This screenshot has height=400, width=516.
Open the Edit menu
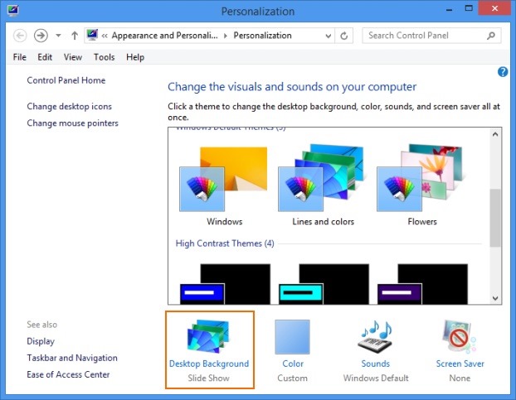coord(45,57)
